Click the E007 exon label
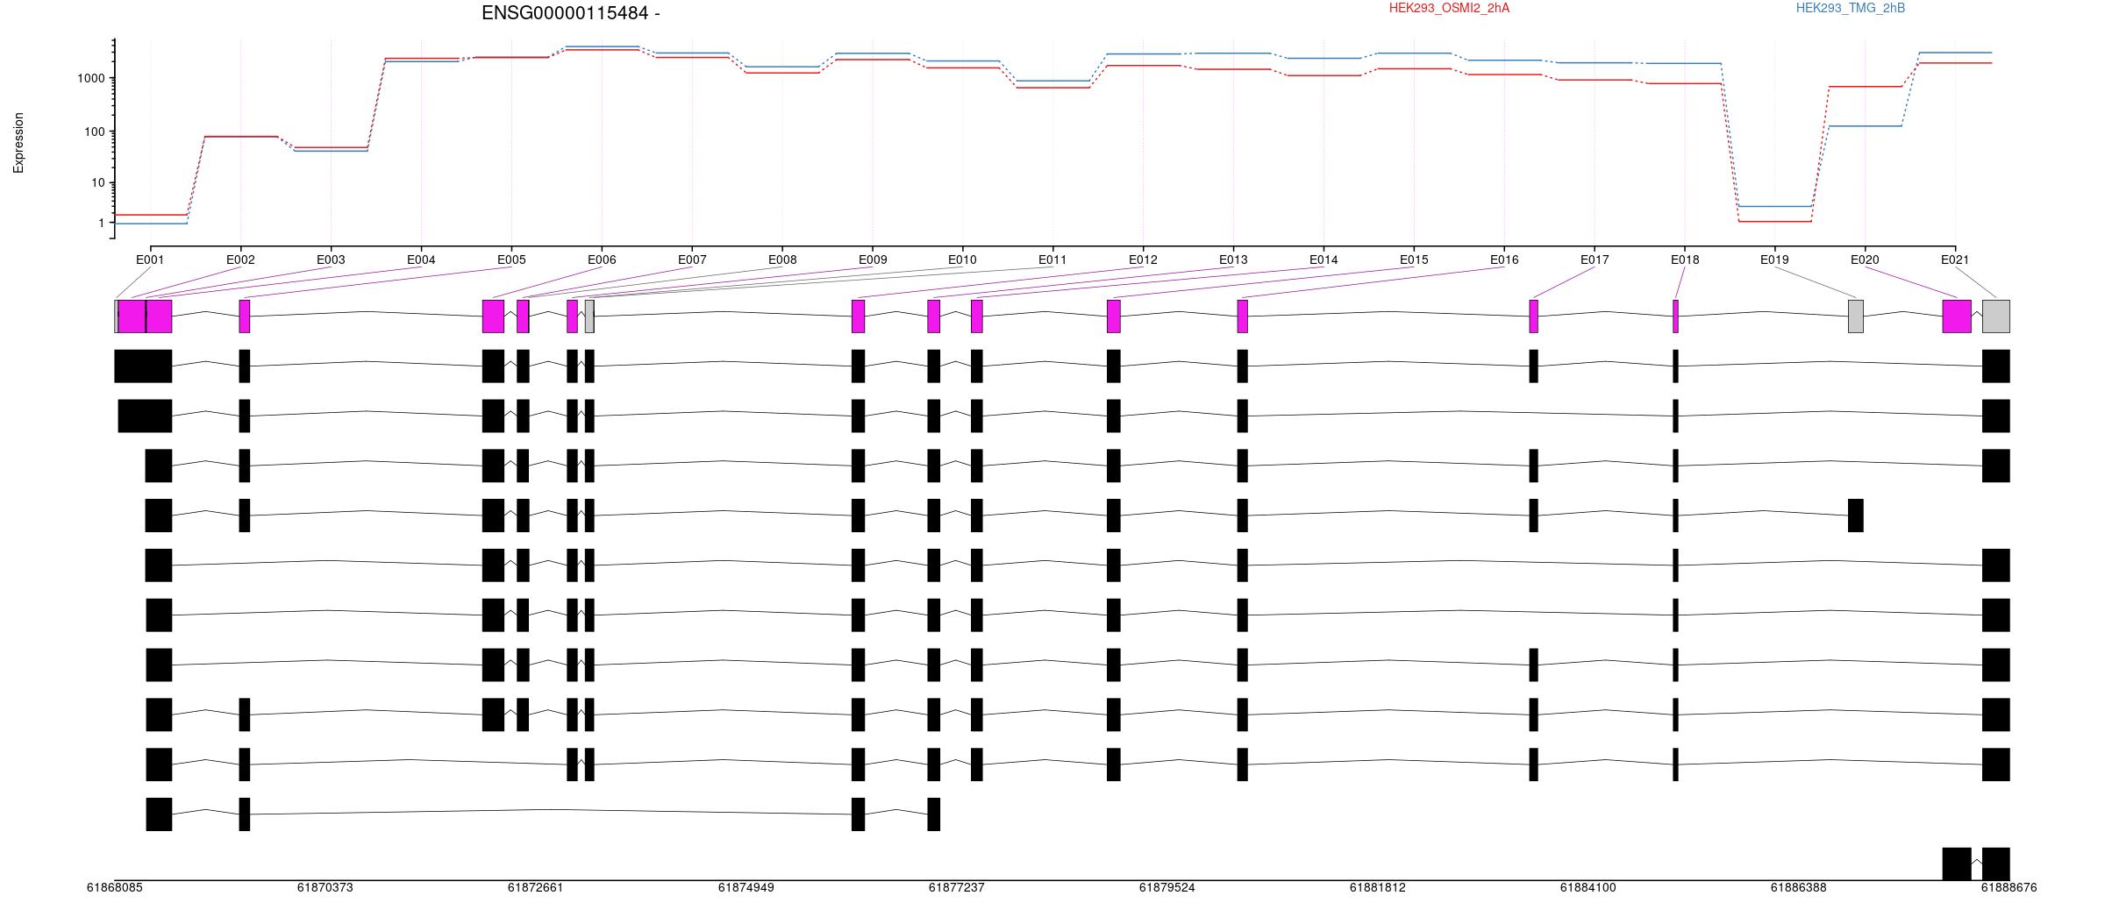The image size is (2105, 903). tap(692, 260)
